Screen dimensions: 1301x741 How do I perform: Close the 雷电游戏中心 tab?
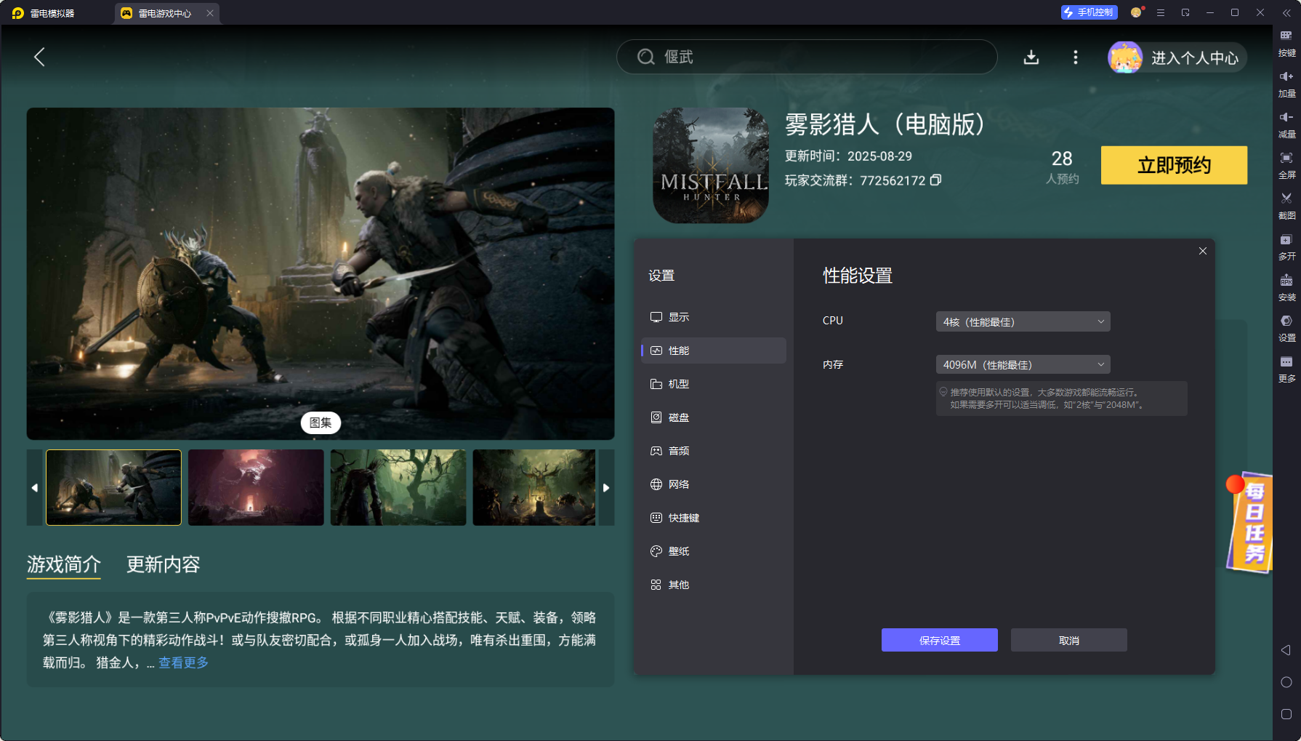[210, 13]
